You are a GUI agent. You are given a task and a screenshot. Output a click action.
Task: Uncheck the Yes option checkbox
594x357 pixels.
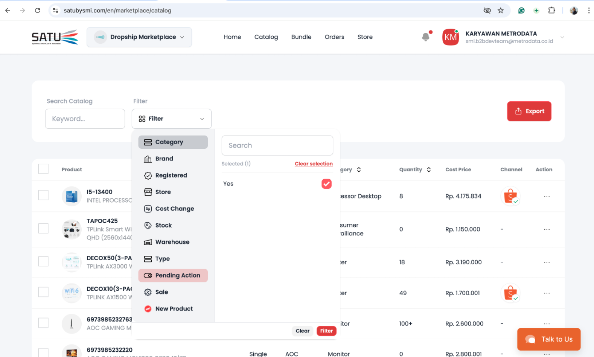tap(326, 184)
